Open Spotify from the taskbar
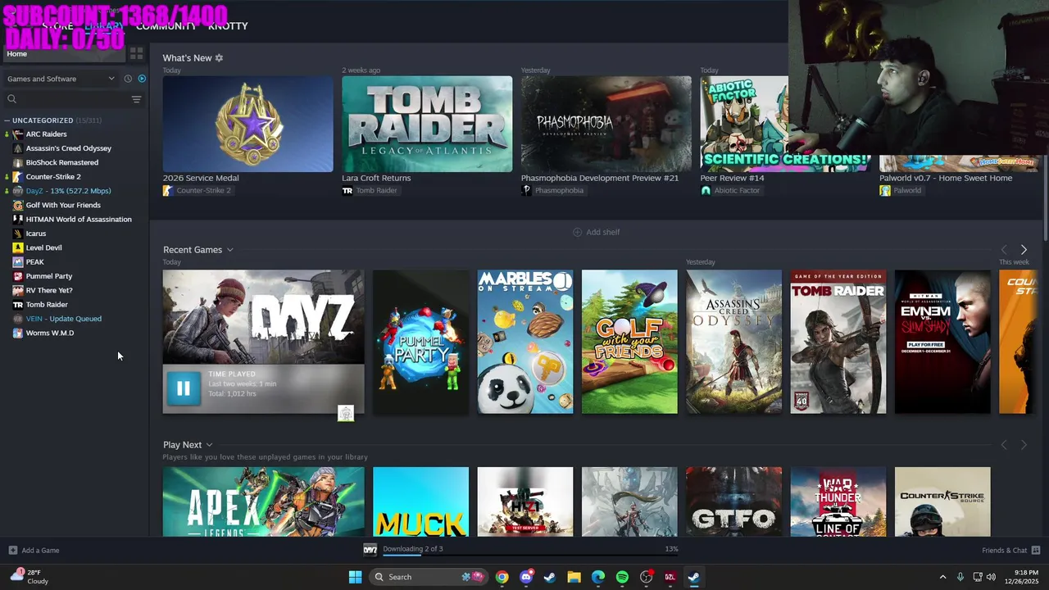Viewport: 1049px width, 590px height. 622,577
